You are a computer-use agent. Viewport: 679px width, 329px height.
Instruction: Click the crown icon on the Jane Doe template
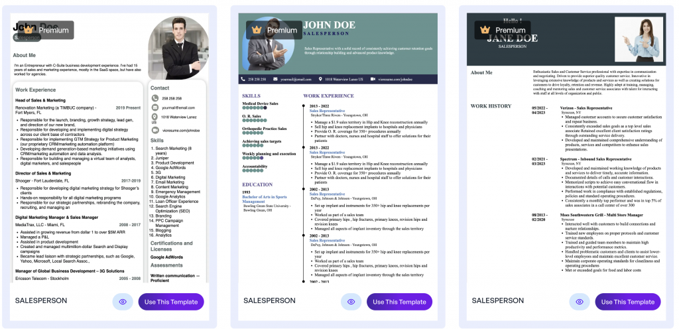coord(485,30)
